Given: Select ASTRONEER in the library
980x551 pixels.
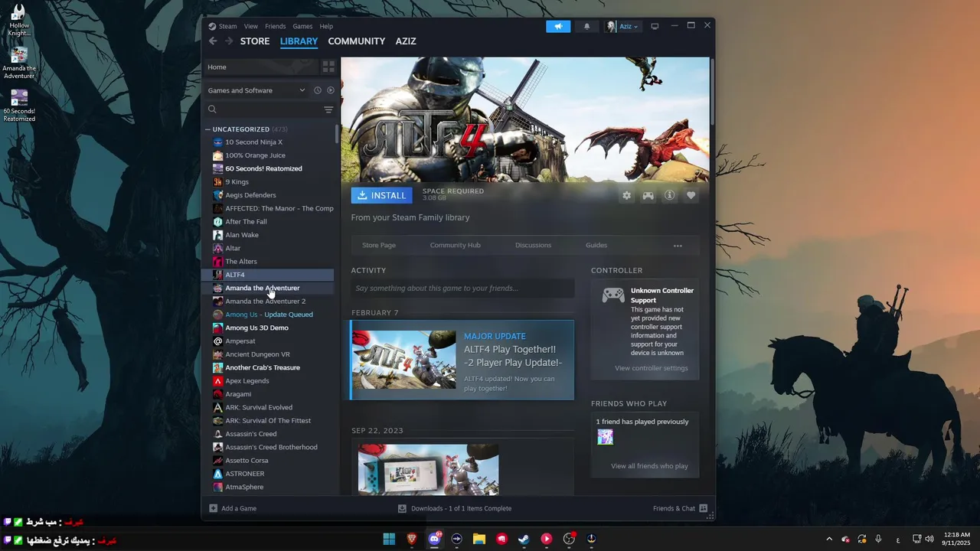Looking at the screenshot, I should point(268,474).
